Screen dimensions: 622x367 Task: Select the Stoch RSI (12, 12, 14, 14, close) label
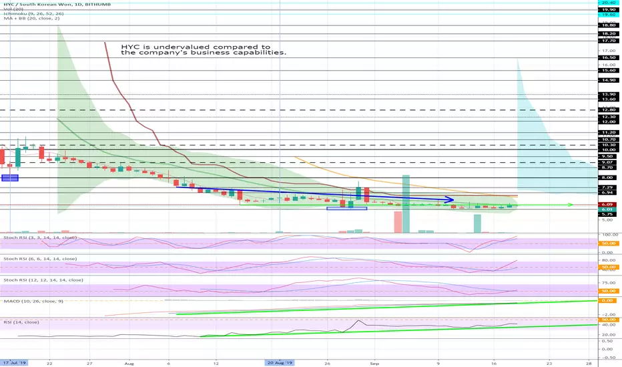coord(43,280)
